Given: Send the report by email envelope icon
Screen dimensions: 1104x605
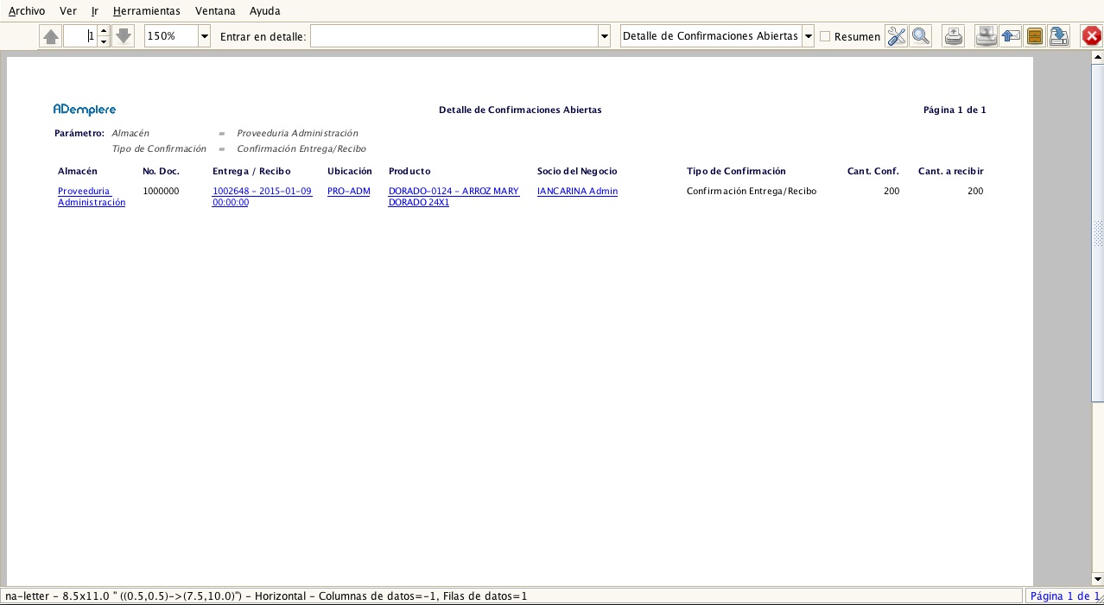Looking at the screenshot, I should point(1011,36).
